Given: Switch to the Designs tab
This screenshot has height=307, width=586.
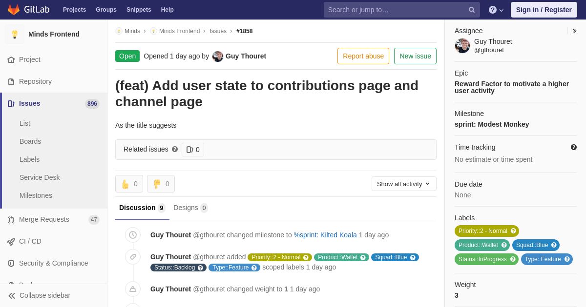Looking at the screenshot, I should click(190, 208).
